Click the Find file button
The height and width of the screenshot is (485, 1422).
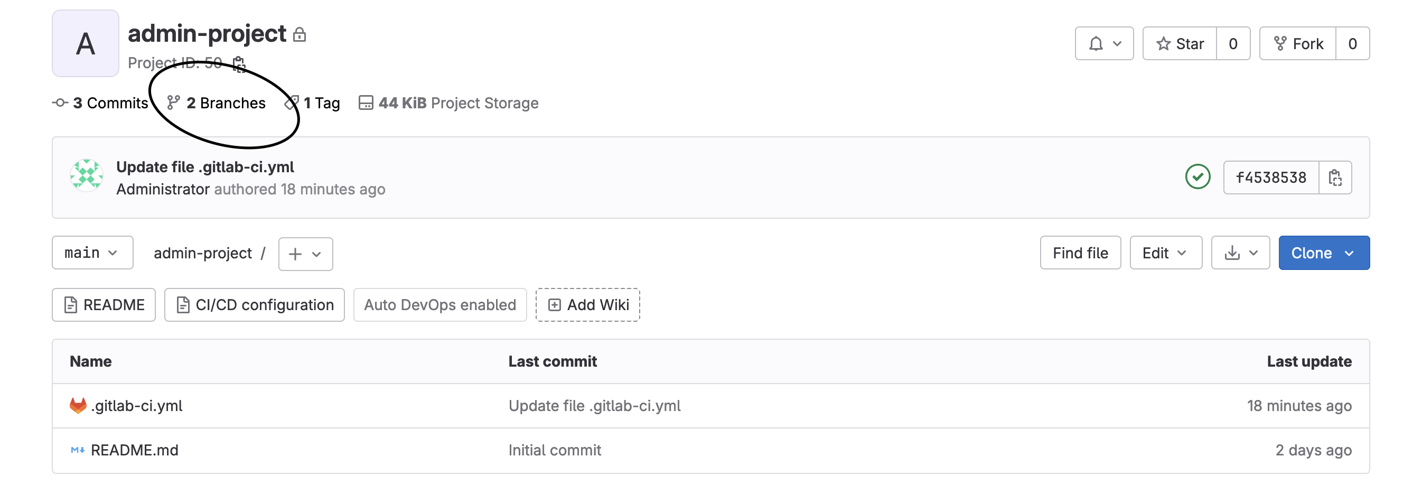point(1080,253)
